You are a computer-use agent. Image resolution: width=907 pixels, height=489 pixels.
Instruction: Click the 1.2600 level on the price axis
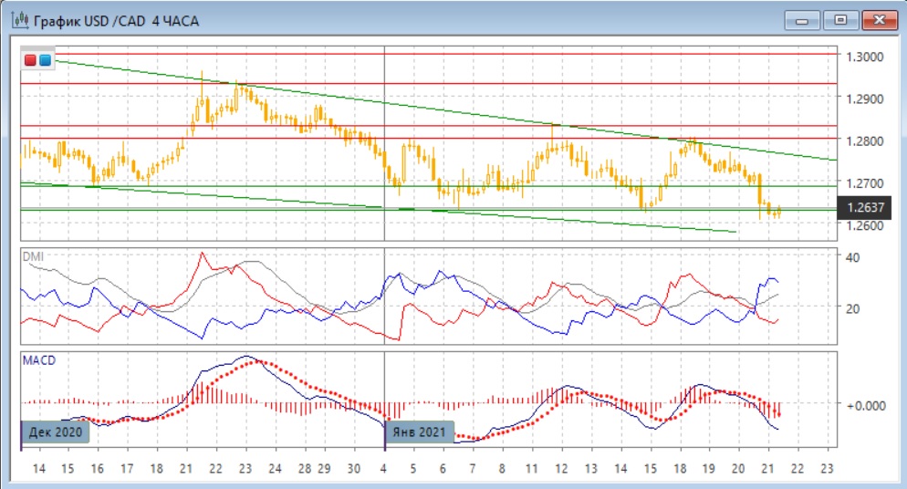(x=864, y=225)
